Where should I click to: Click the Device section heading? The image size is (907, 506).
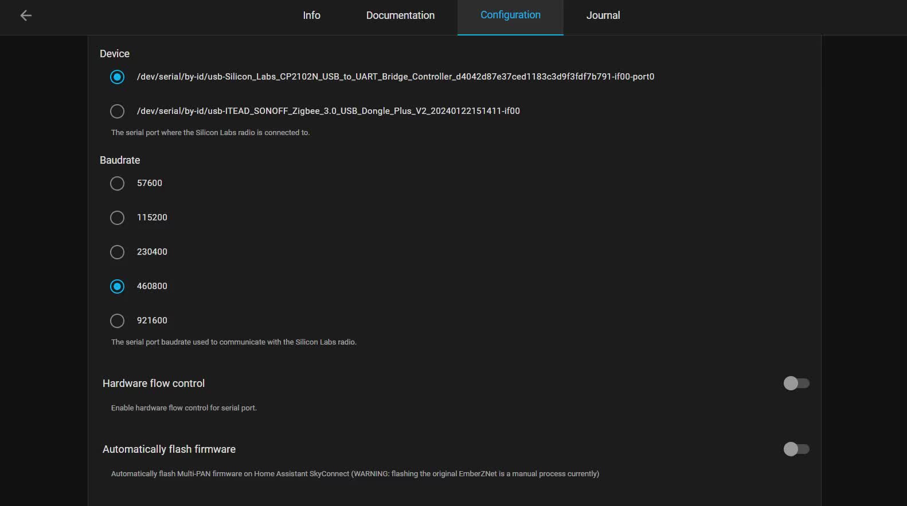coord(115,54)
